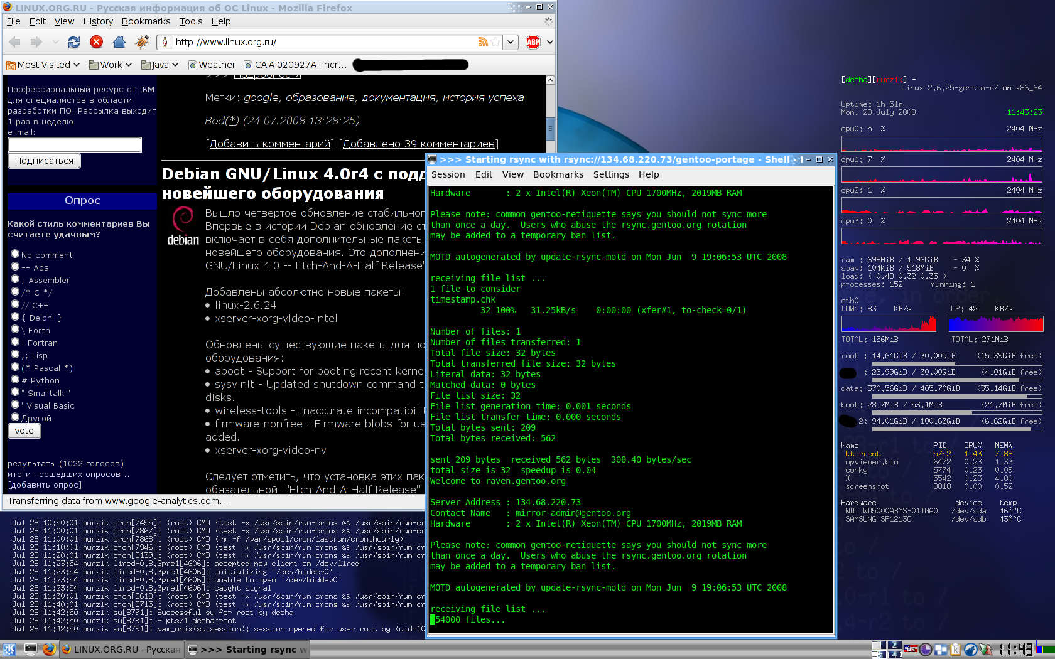This screenshot has height=659, width=1055.
Task: Click the Firefox reload page icon
Action: (74, 42)
